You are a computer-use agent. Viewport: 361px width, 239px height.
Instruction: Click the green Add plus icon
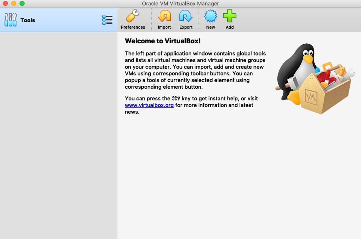(229, 16)
